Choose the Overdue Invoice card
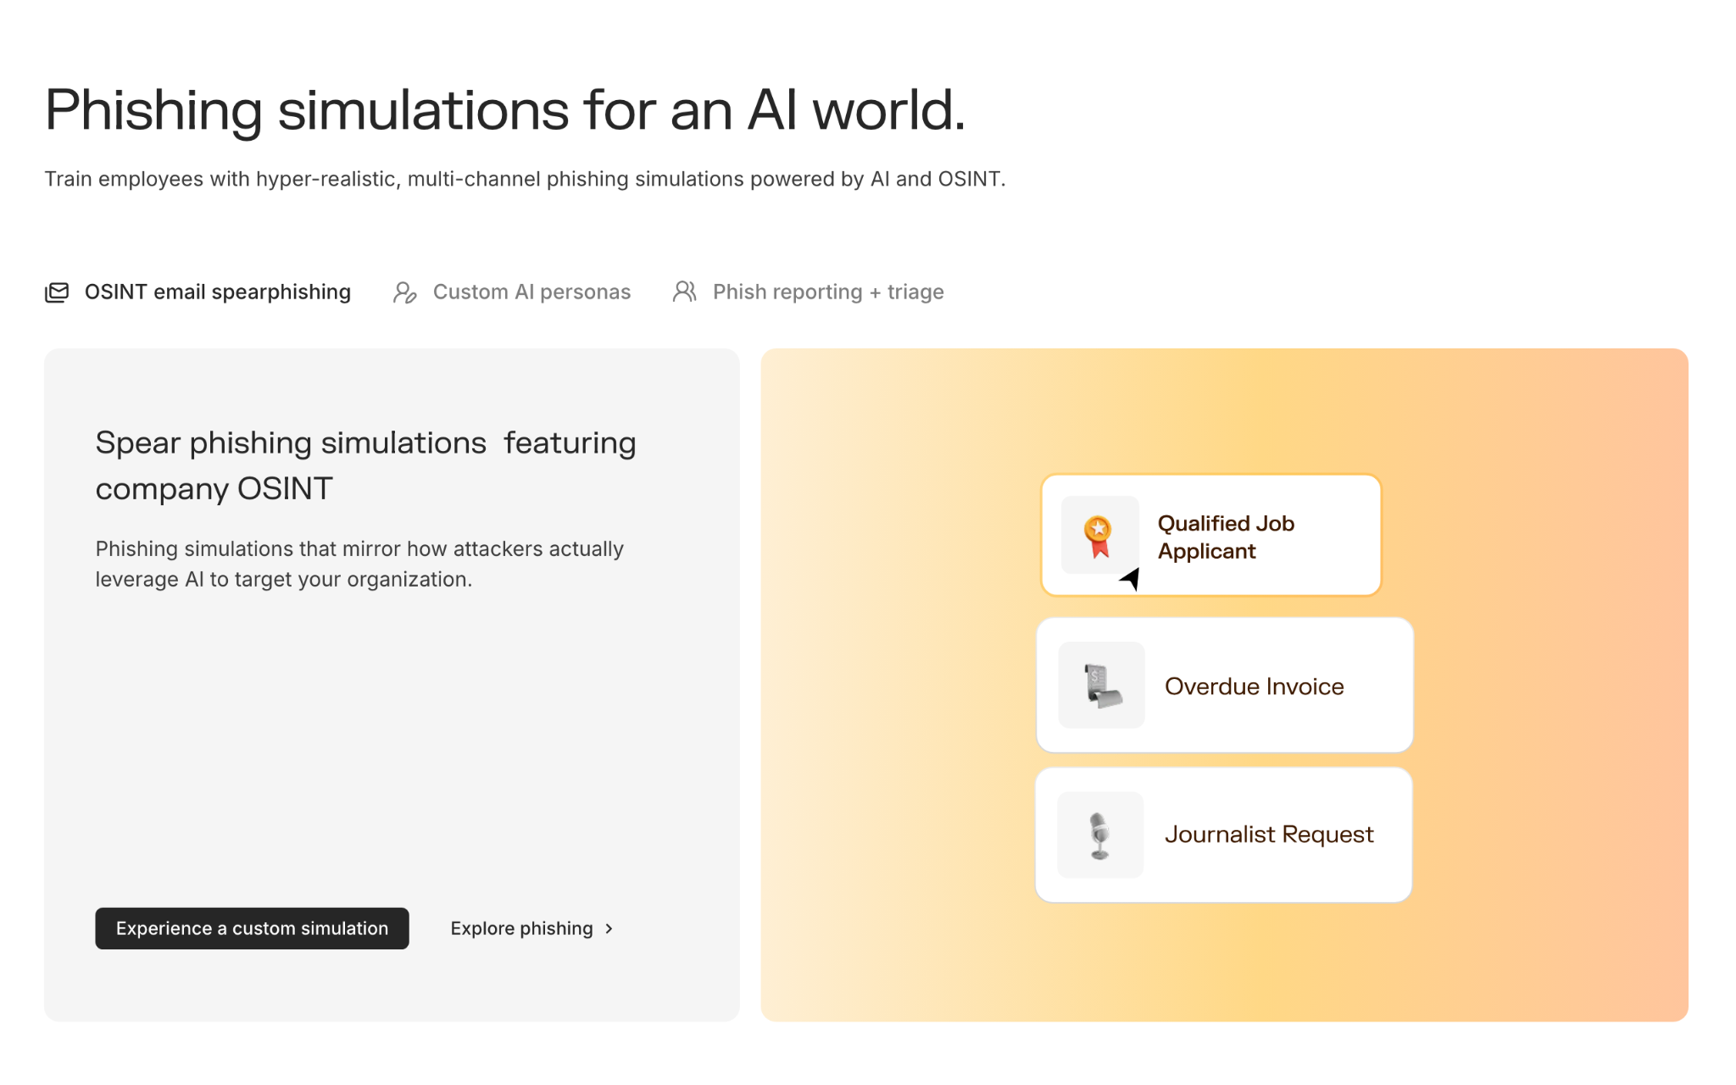Viewport: 1736px width, 1085px height. [x=1225, y=685]
